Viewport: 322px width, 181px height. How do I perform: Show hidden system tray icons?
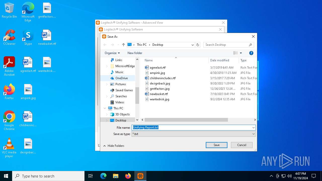pyautogui.click(x=271, y=176)
